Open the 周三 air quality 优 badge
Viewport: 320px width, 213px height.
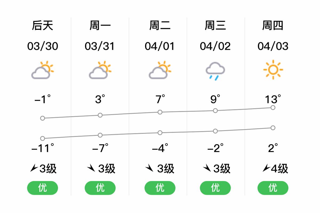coord(215,188)
